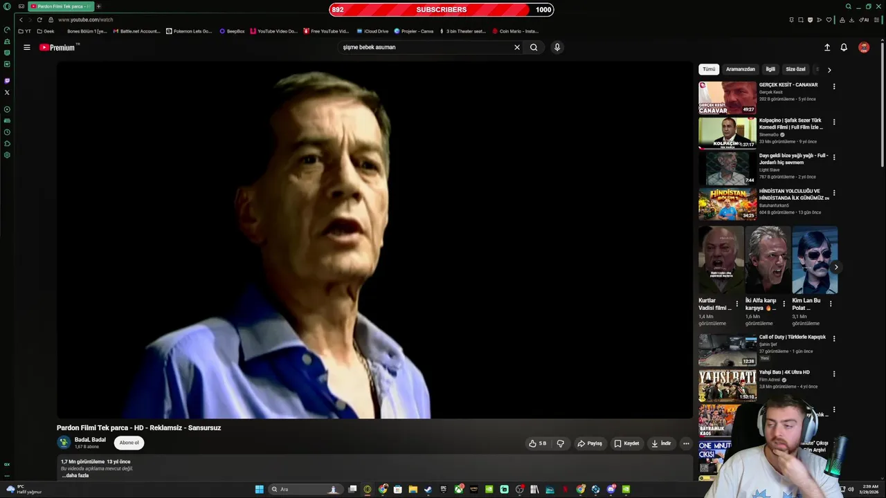Open BadaL Badal channel name link

(90, 440)
